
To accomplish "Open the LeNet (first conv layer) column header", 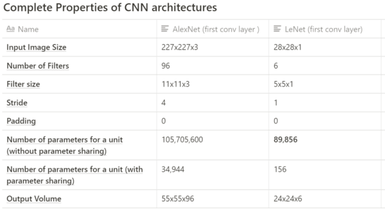I will pyautogui.click(x=325, y=29).
